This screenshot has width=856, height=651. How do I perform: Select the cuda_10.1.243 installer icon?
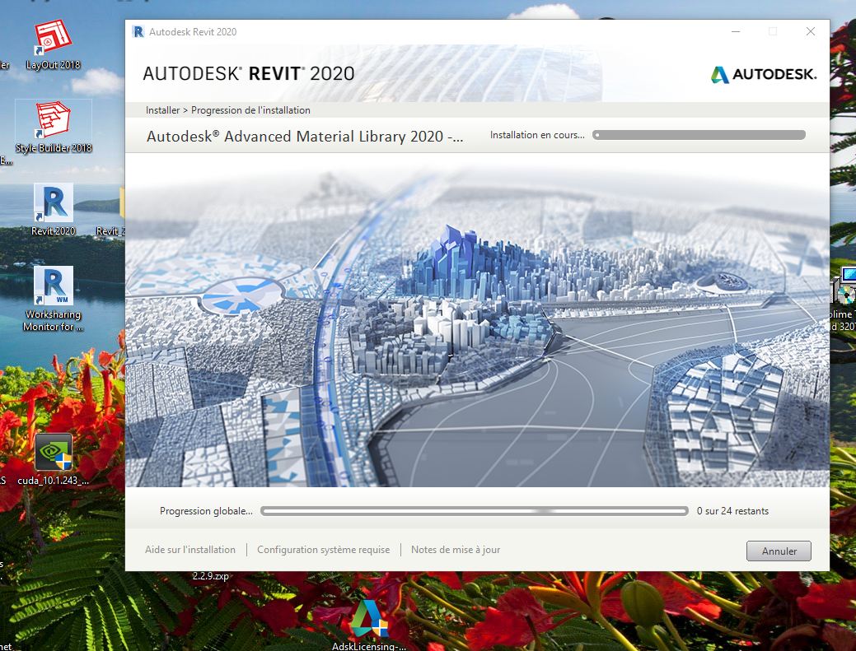click(53, 459)
